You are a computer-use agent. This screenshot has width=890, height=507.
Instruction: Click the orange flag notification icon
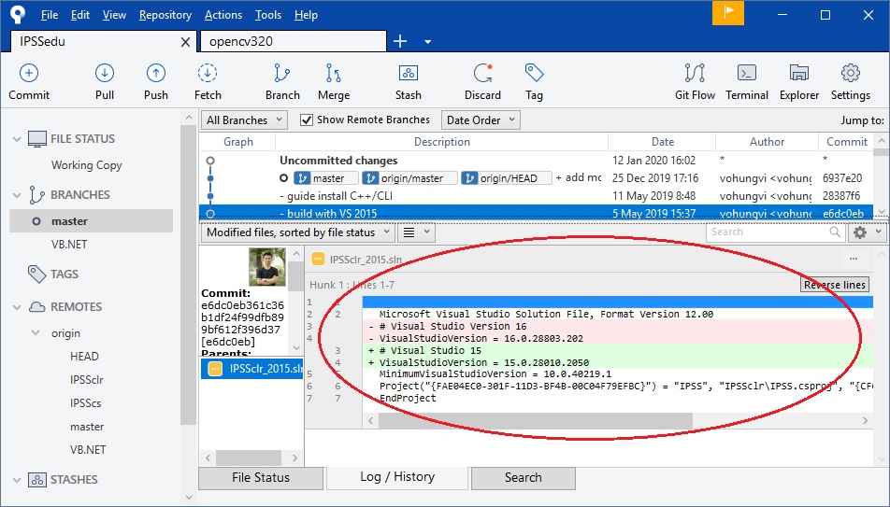click(728, 14)
